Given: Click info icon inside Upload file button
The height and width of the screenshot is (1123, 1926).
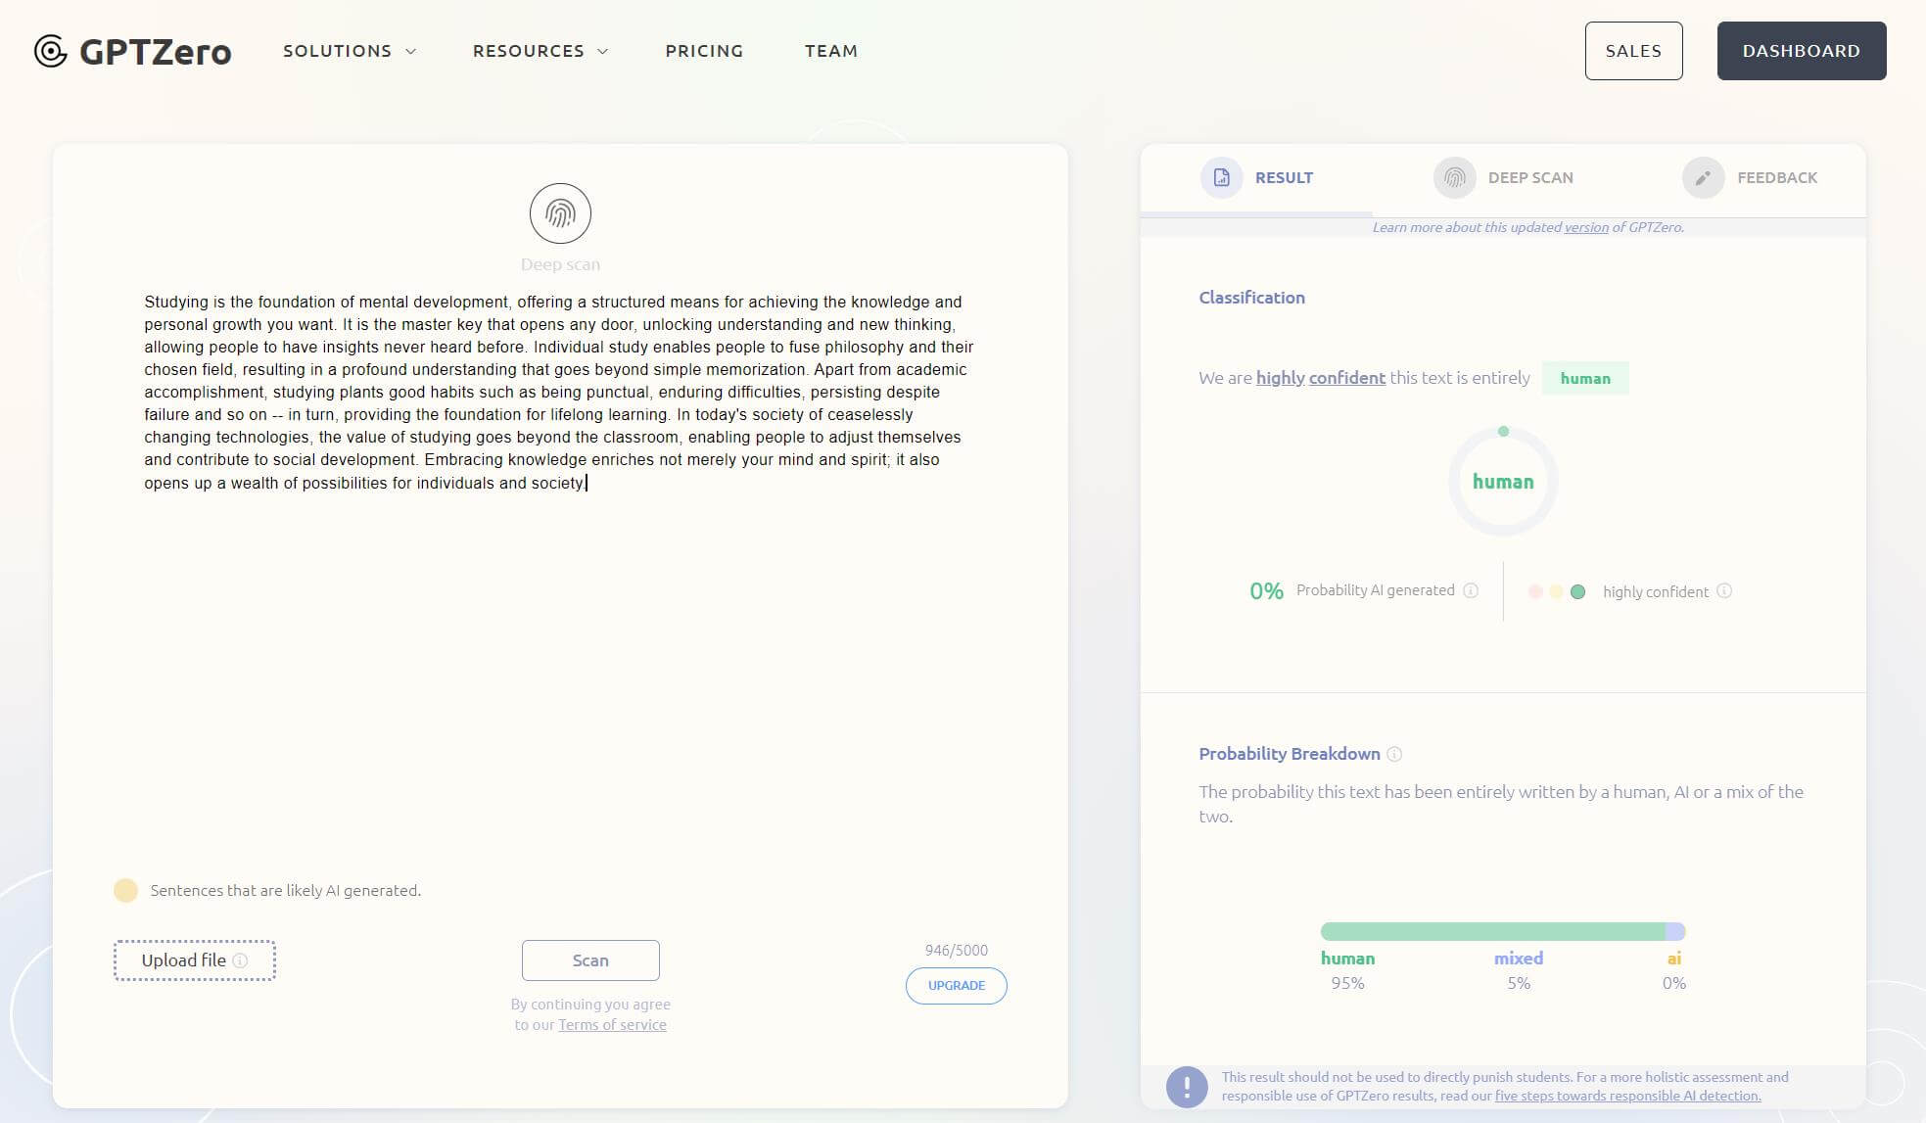Looking at the screenshot, I should pos(241,960).
